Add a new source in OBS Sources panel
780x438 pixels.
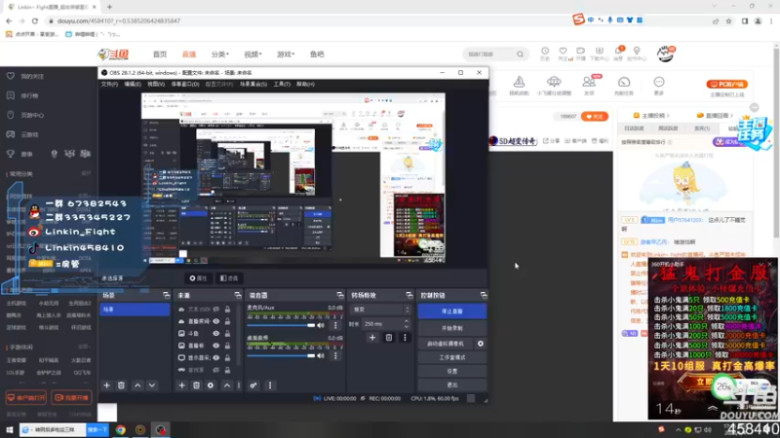click(182, 385)
